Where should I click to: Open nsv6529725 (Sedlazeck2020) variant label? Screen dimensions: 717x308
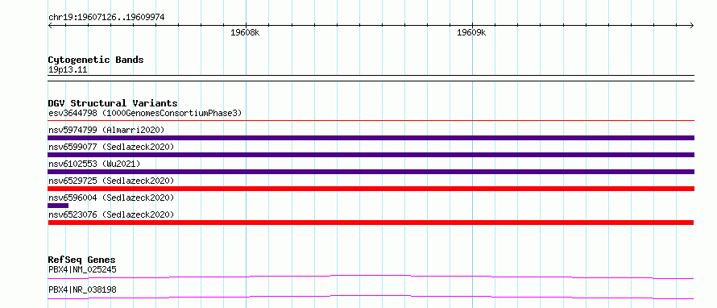point(111,181)
